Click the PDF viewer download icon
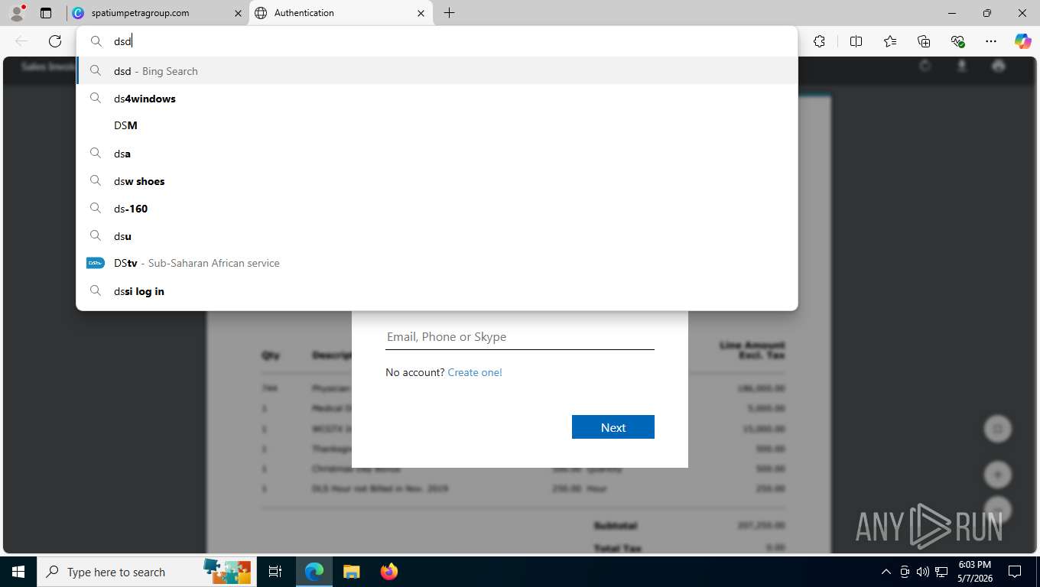Image resolution: width=1040 pixels, height=587 pixels. pos(962,66)
